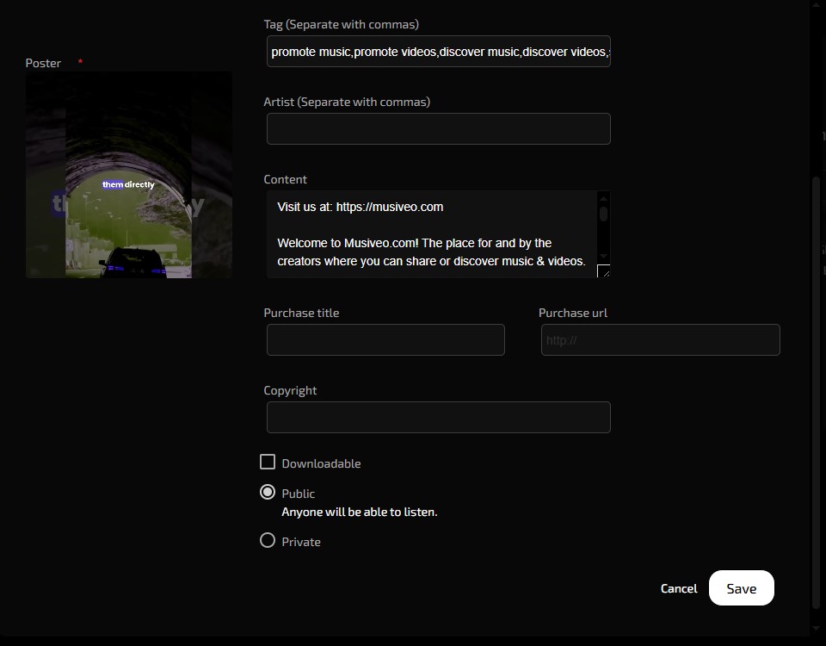The height and width of the screenshot is (646, 826).
Task: Click the 'Downloadable' label text
Action: point(321,463)
